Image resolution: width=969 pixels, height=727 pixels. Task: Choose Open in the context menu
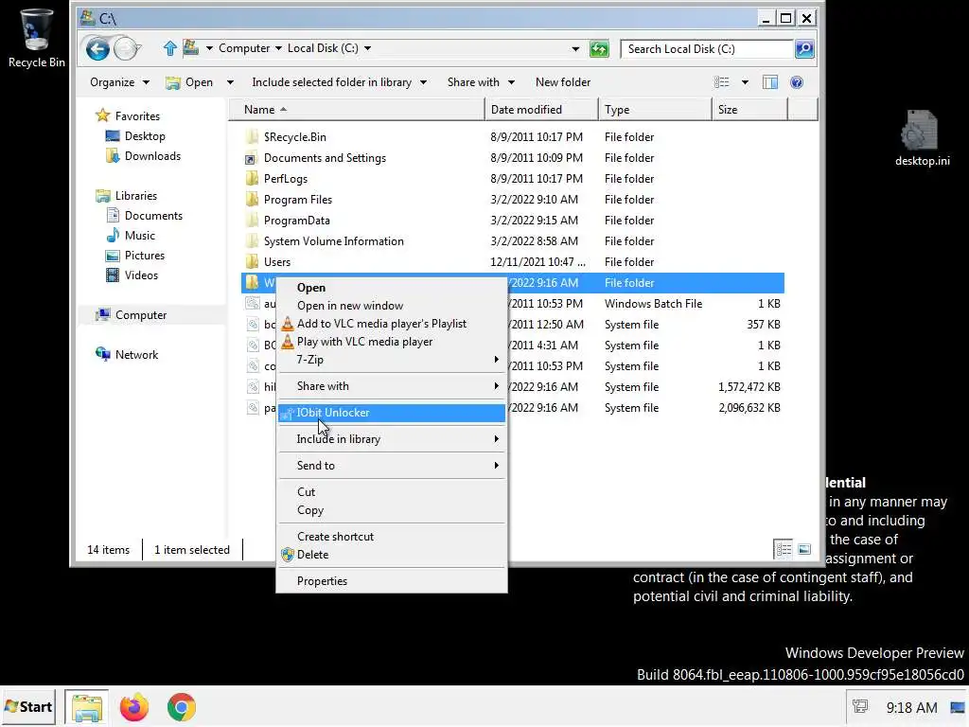[392, 288]
